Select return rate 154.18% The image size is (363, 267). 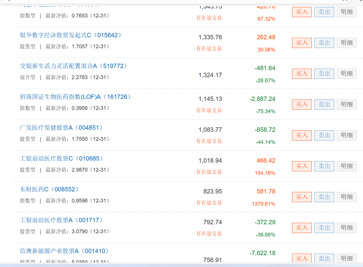click(265, 173)
